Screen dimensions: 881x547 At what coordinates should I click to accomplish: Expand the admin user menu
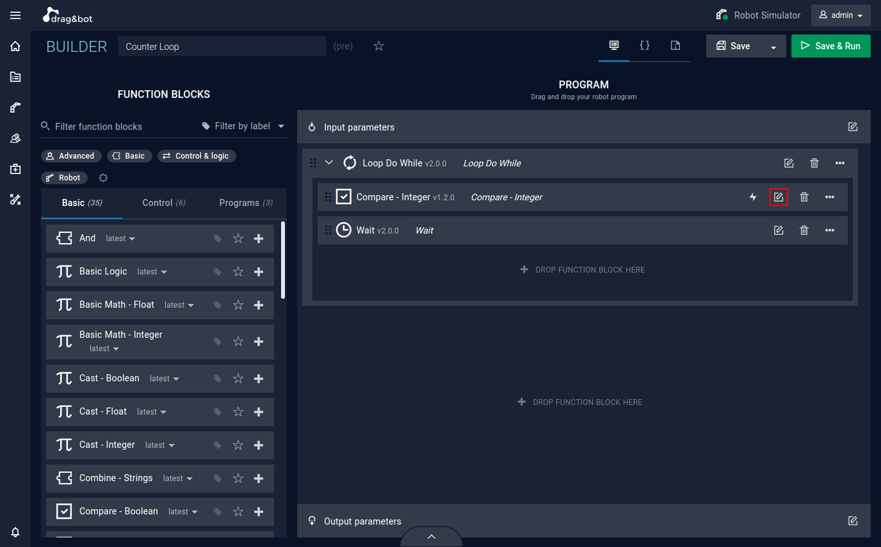coord(841,15)
